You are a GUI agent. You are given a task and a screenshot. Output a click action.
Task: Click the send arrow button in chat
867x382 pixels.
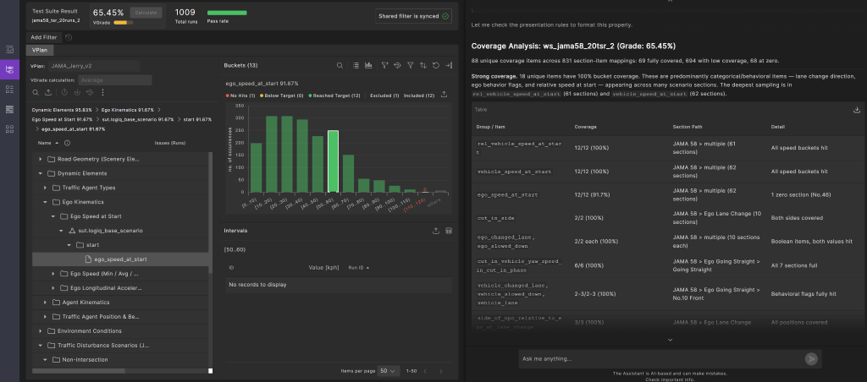click(x=811, y=359)
